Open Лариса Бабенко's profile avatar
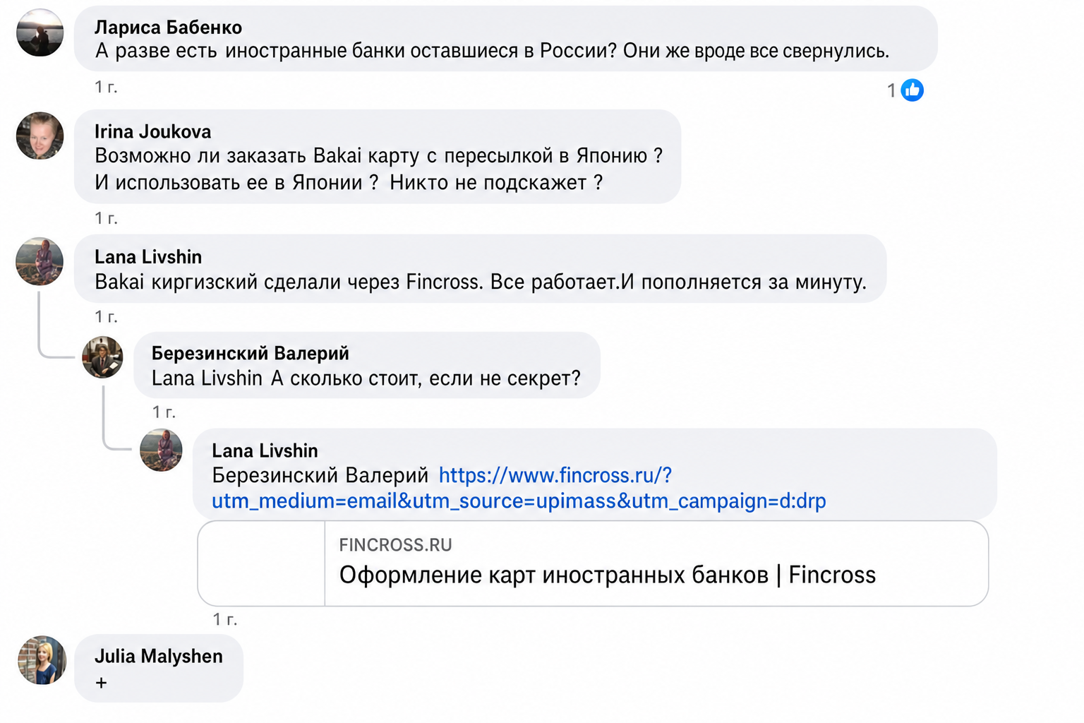This screenshot has height=723, width=1084. pos(40,32)
